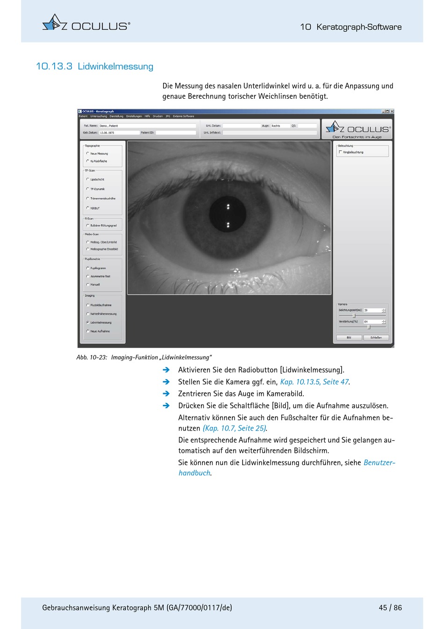This screenshot has width=444, height=629.
Task: Open the Darstellung menu
Action: pos(116,116)
